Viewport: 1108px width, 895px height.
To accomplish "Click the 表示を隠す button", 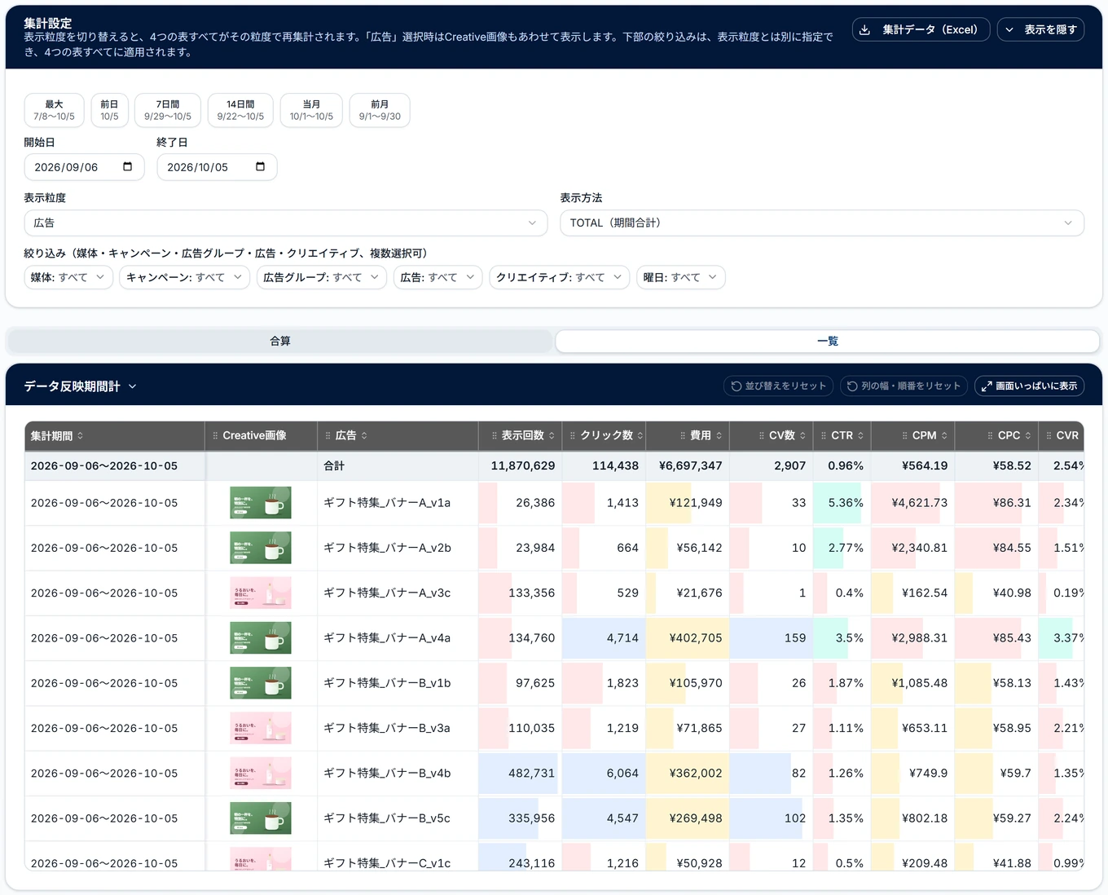I will point(1040,29).
